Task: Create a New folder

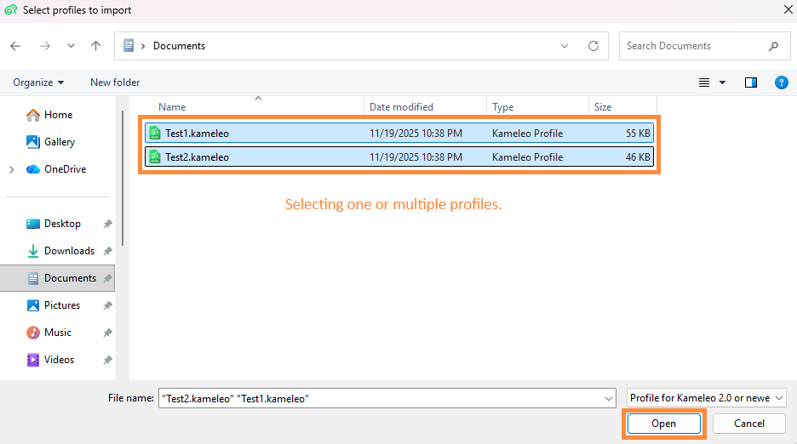Action: point(115,83)
